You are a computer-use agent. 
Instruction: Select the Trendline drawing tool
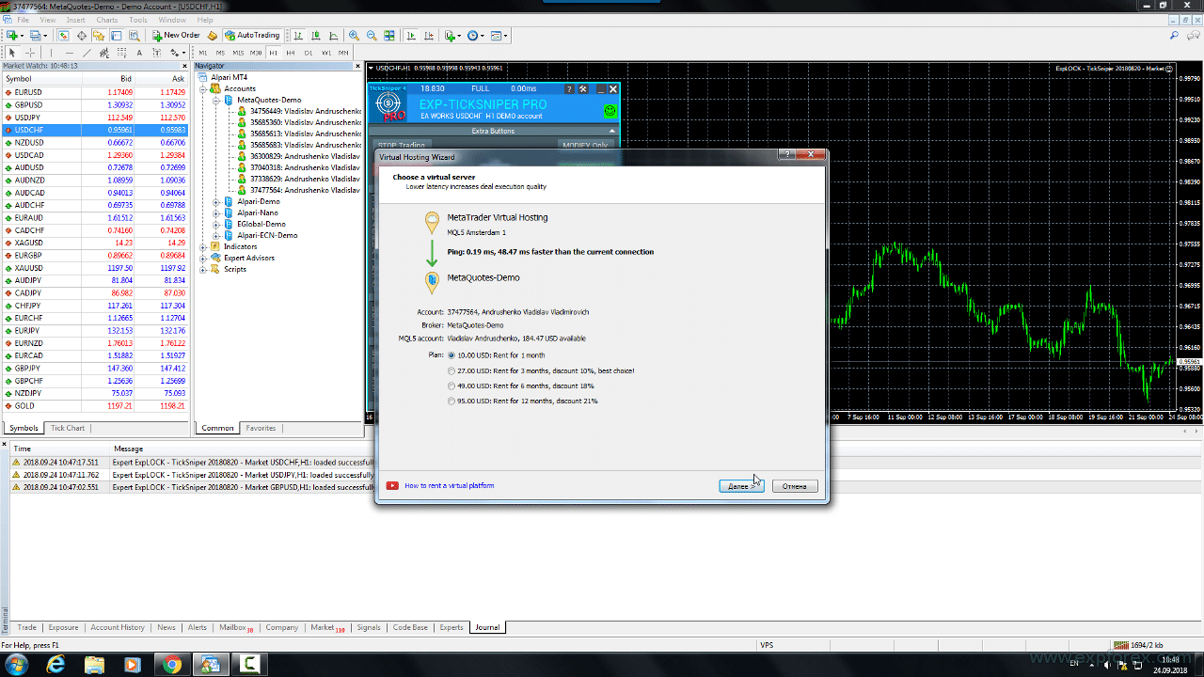(87, 53)
